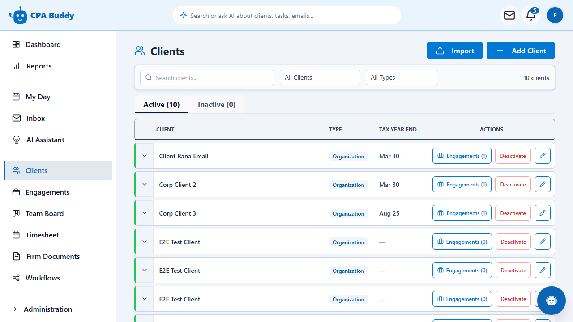Open user avatar E menu
This screenshot has height=322, width=573.
[x=555, y=15]
